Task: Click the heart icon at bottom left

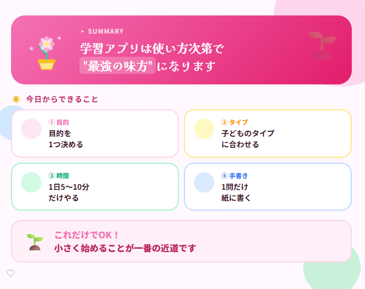Action: click(10, 273)
